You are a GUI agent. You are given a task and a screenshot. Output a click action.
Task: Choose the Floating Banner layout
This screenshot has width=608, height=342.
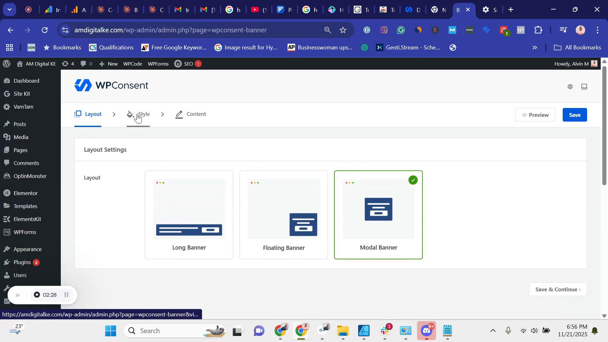(283, 214)
